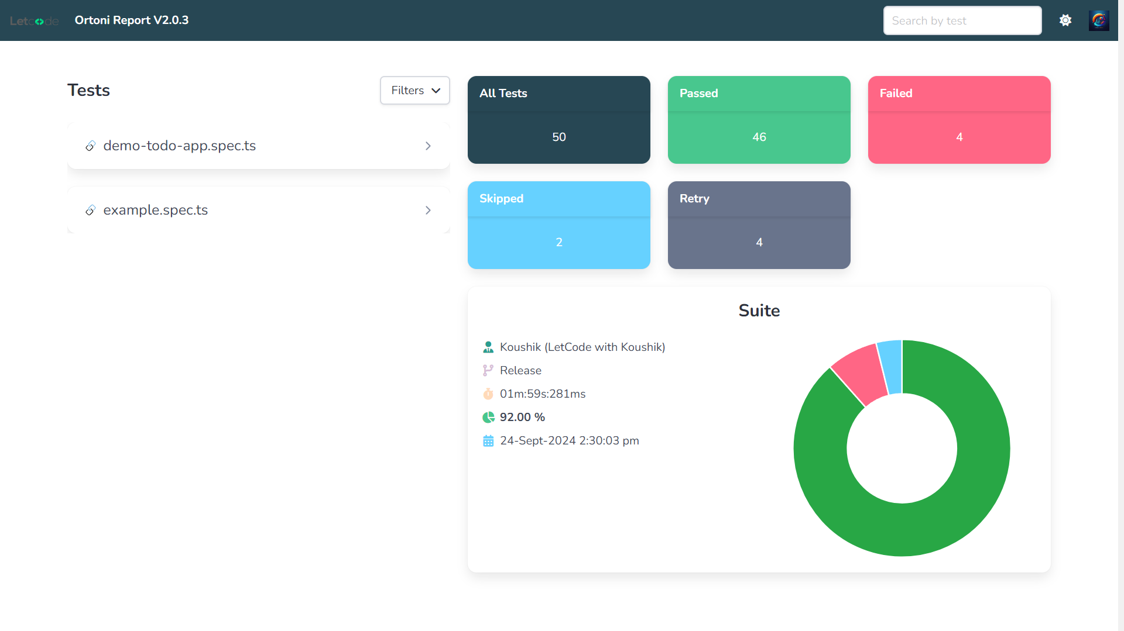This screenshot has height=631, width=1124.
Task: Click the pie chart success rate icon
Action: [x=488, y=418]
